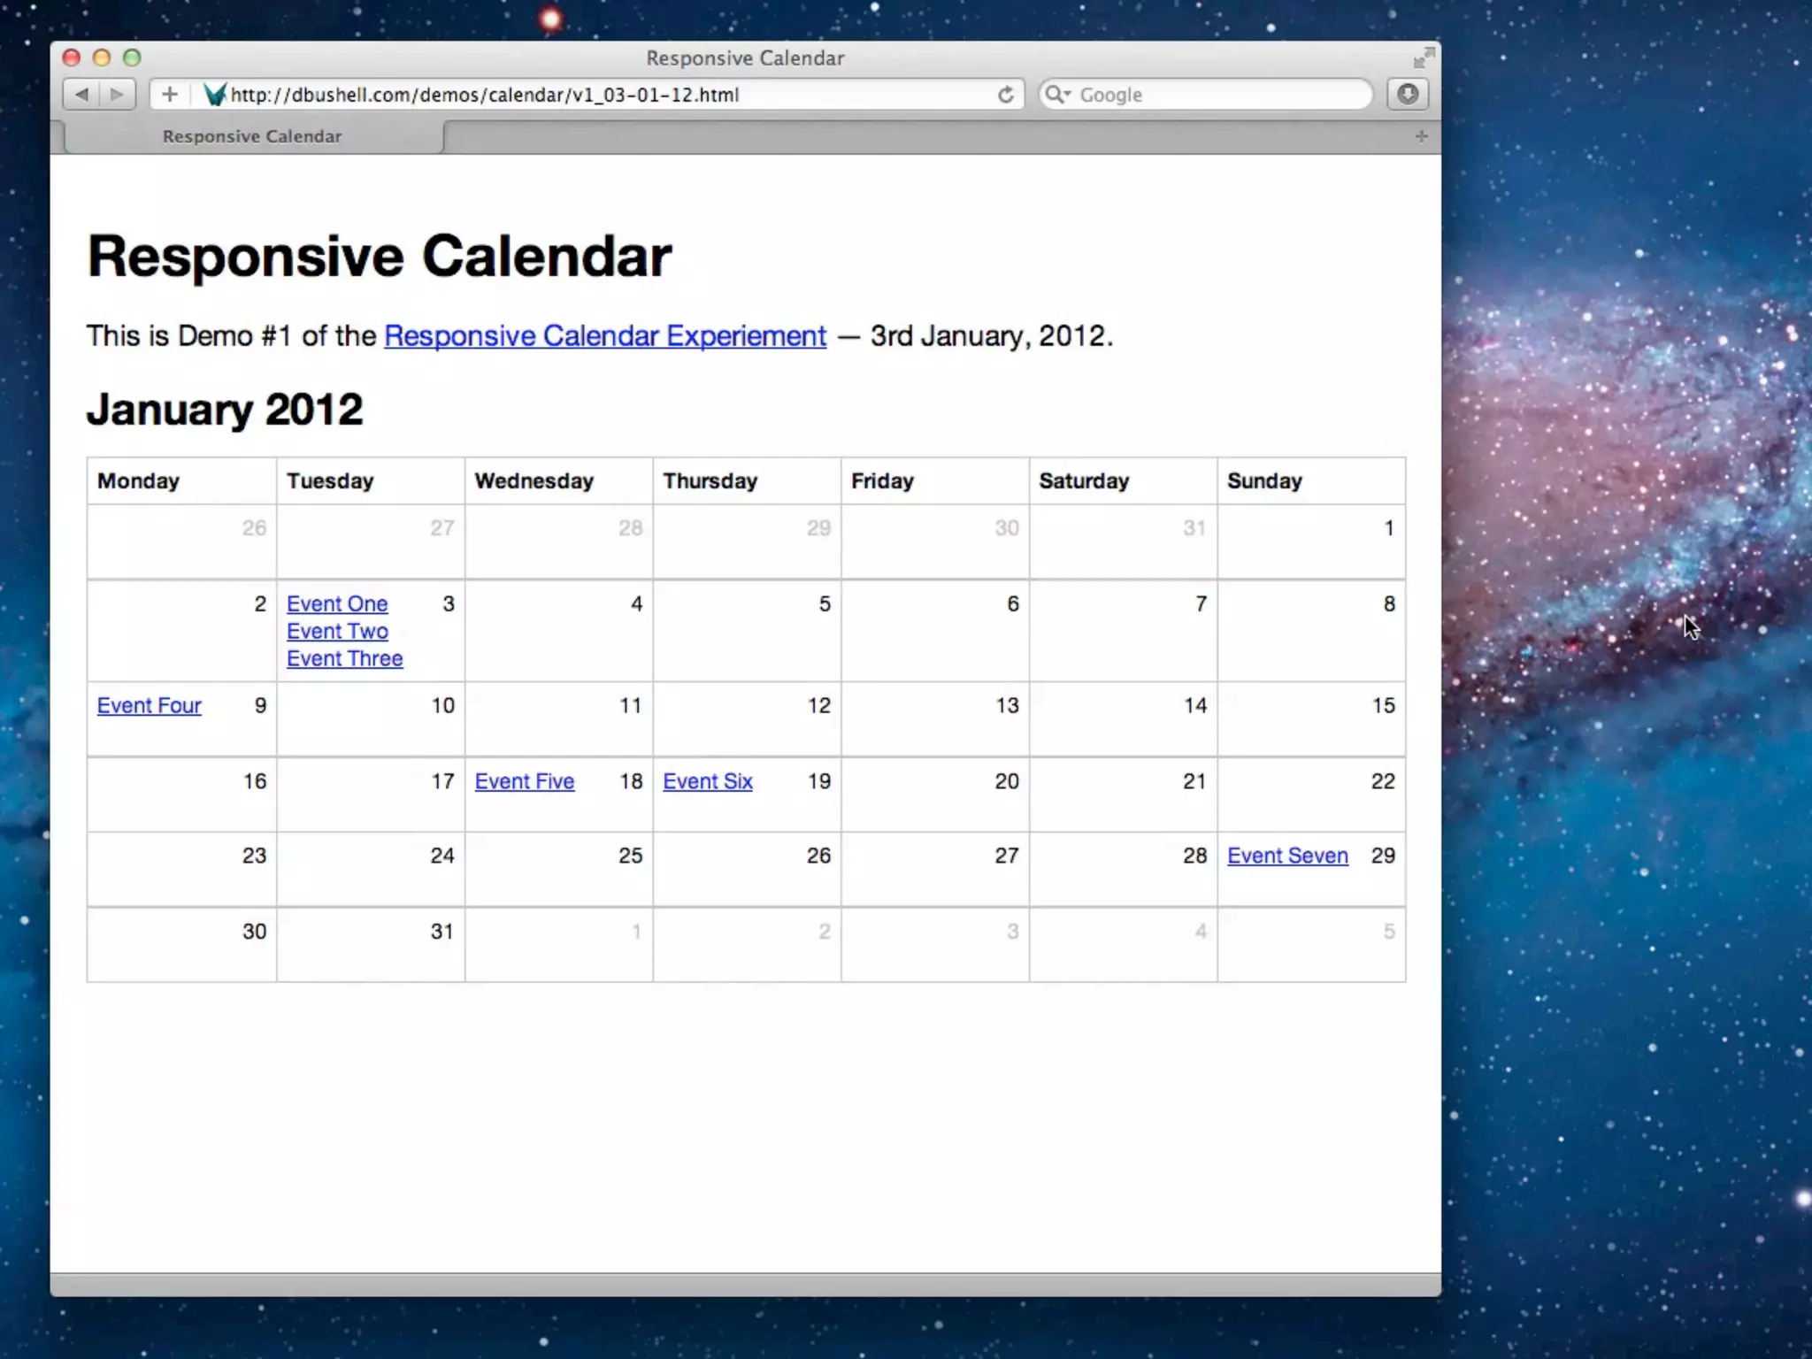Open the Event One link
Image resolution: width=1812 pixels, height=1359 pixels.
(x=337, y=604)
